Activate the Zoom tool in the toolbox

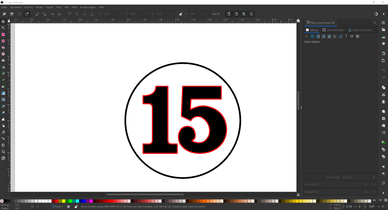click(3, 152)
